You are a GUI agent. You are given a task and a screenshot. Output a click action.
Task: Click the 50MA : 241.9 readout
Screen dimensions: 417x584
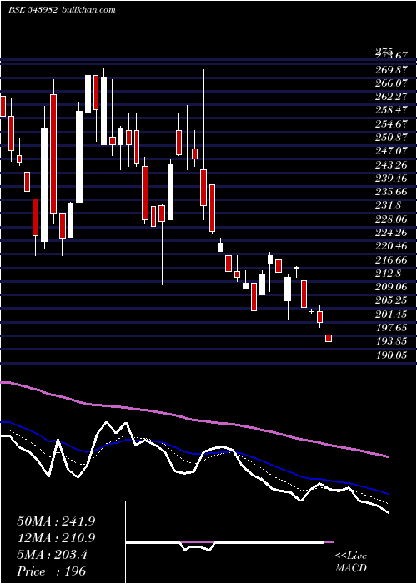56,521
